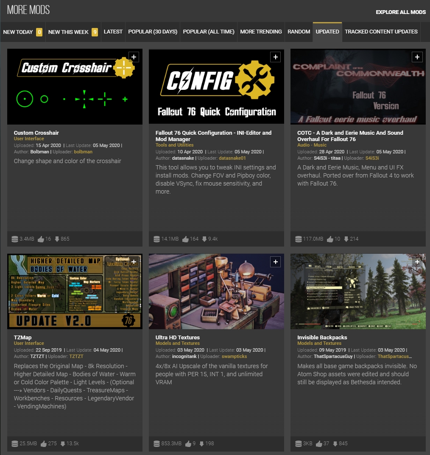Screen dimensions: 430x455
Task: Click User Interface category under TZMap
Action: (x=29, y=343)
